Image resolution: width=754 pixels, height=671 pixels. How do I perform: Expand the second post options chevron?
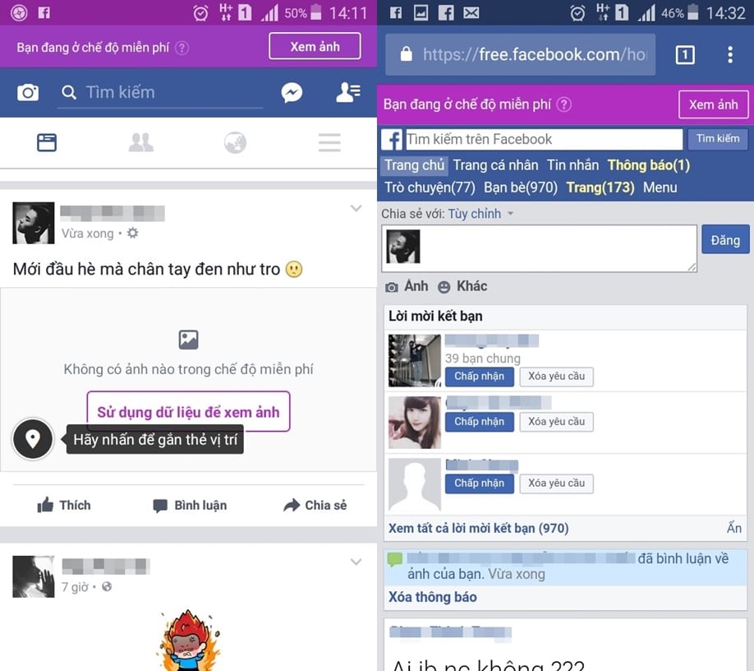(356, 562)
